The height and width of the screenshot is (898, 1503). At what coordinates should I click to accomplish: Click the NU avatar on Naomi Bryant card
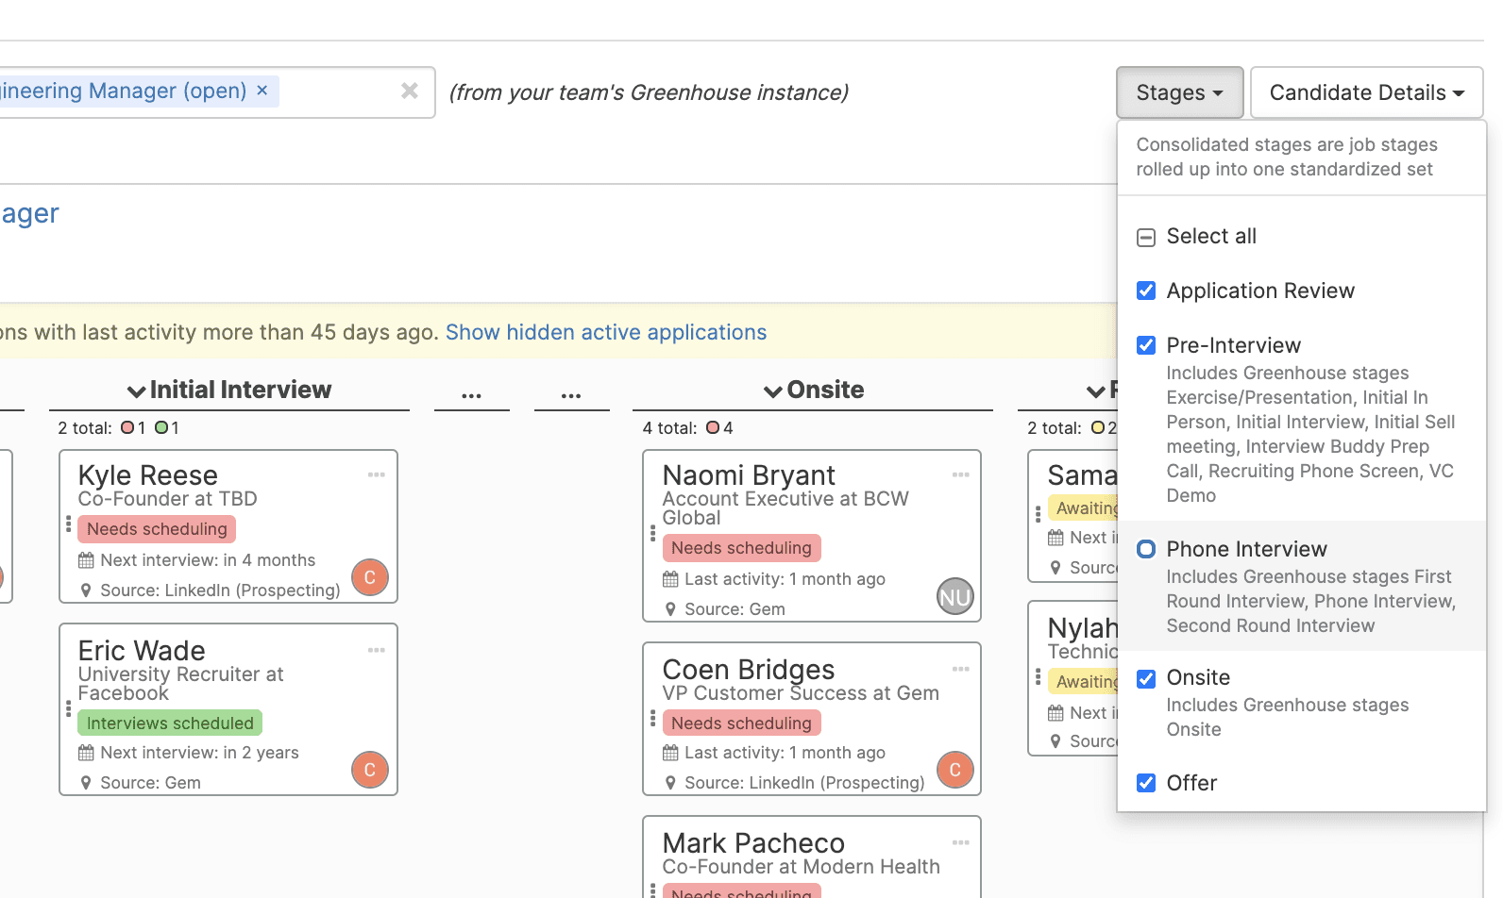click(x=954, y=597)
